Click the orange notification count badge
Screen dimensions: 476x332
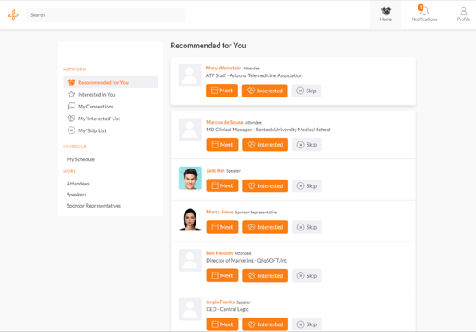[x=420, y=8]
